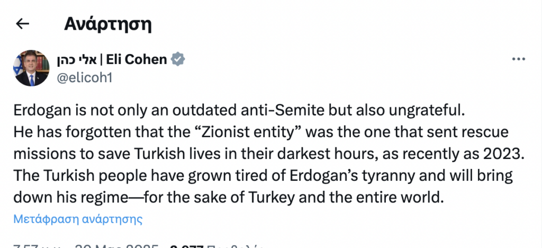Go back using the left arrow
The image size is (542, 248).
[22, 24]
